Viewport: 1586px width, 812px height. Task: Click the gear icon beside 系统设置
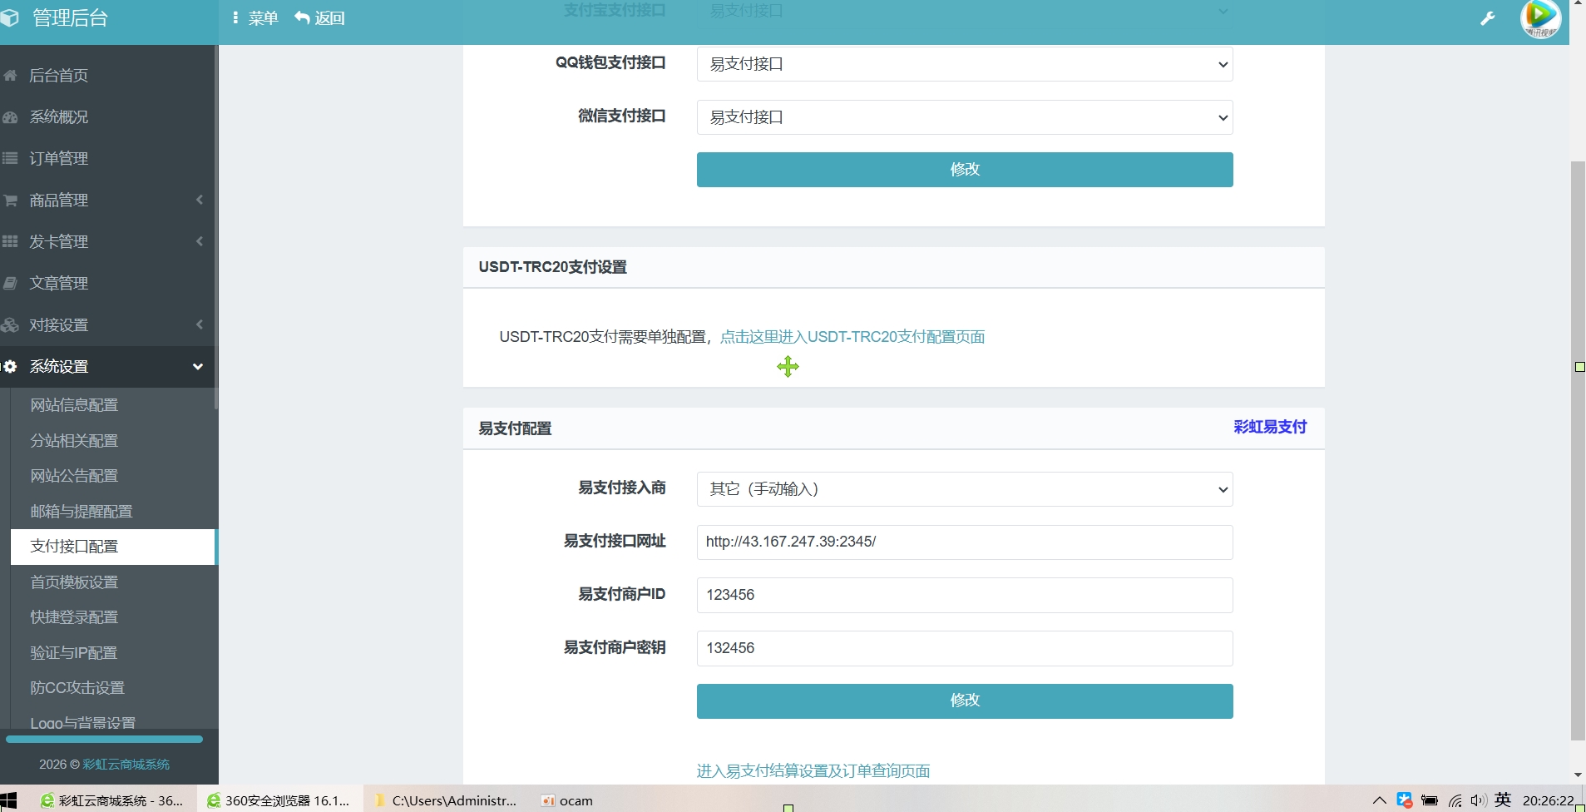10,366
